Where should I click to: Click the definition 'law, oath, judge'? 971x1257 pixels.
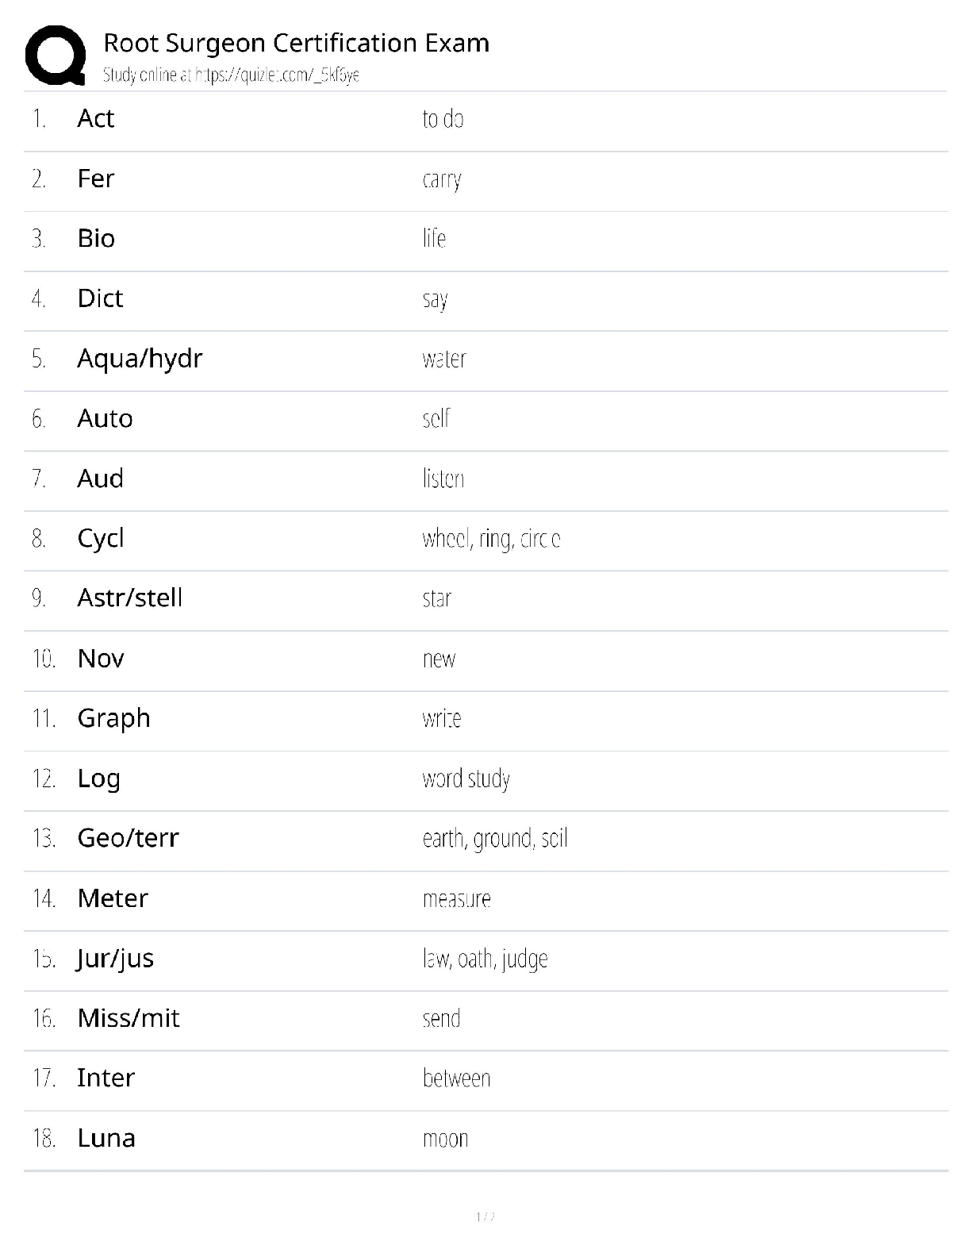[x=485, y=959]
